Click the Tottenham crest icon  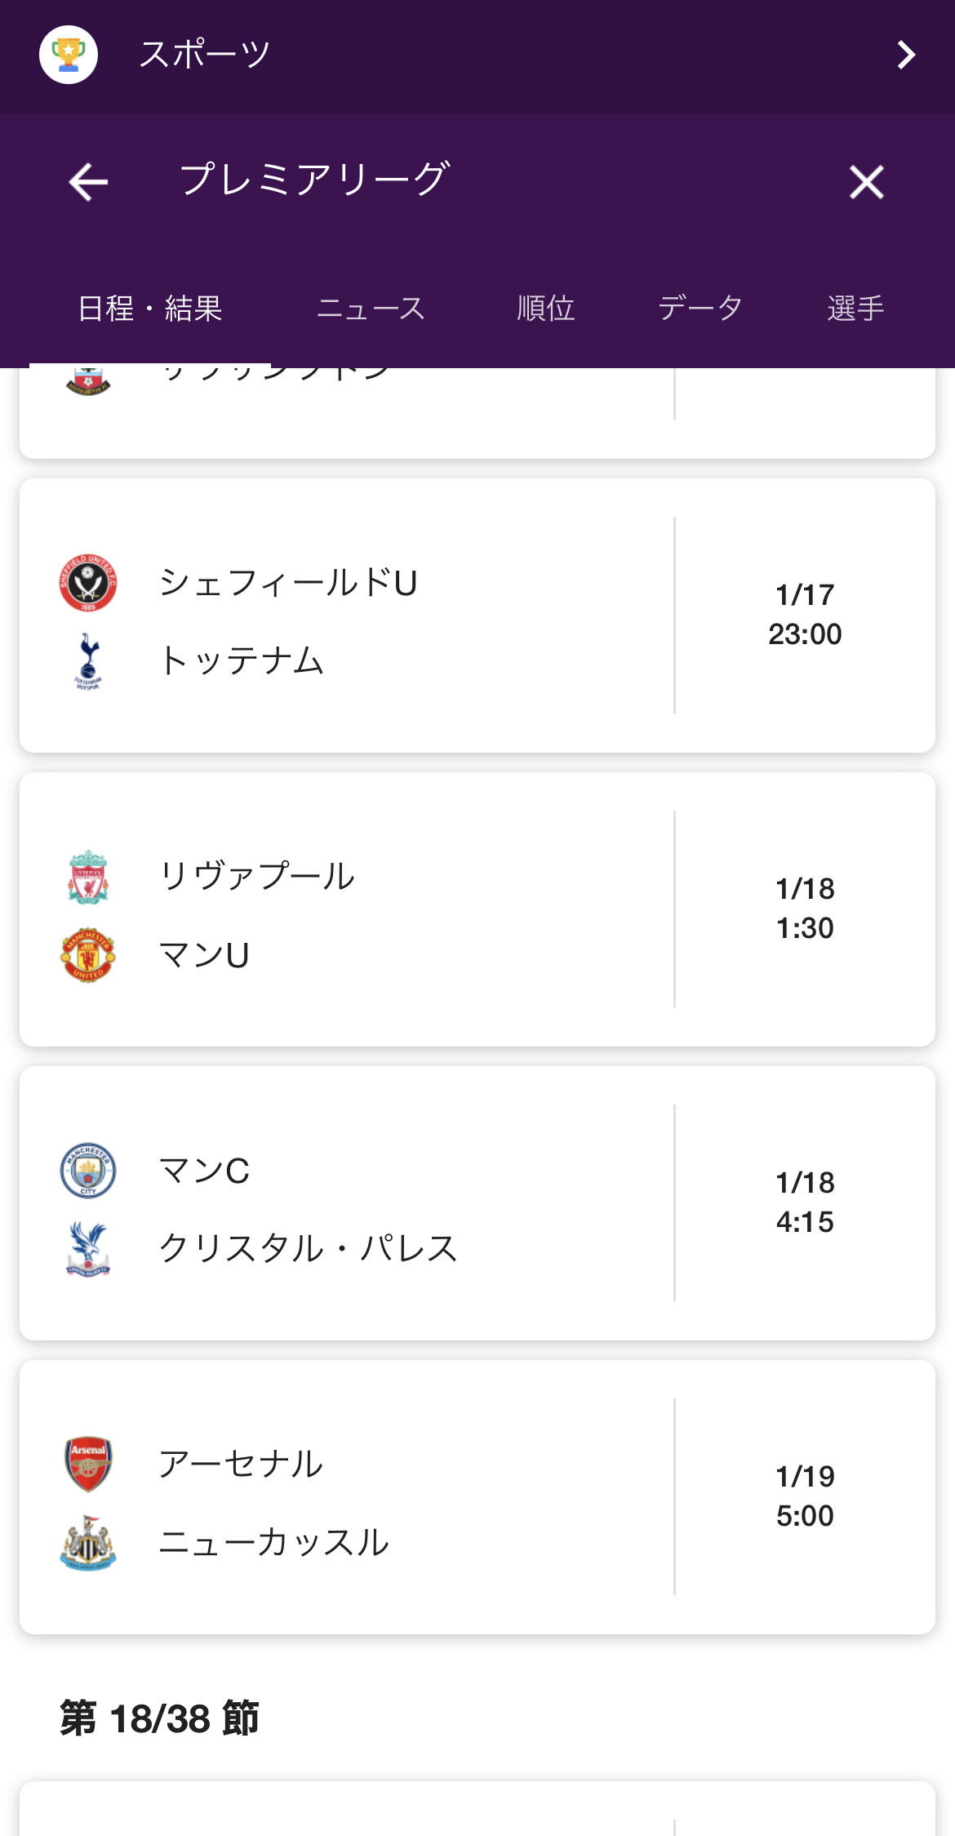coord(88,661)
